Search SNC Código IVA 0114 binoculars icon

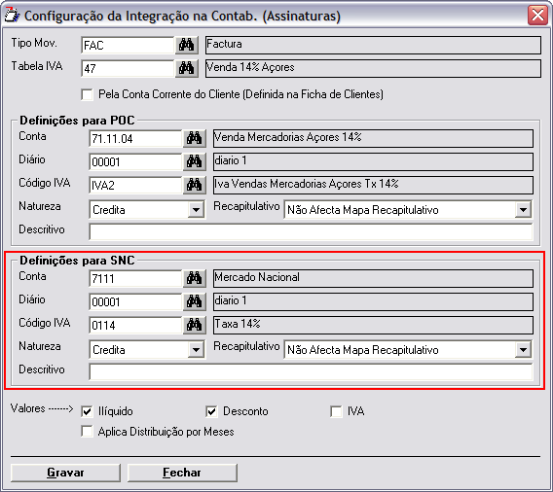coord(195,325)
